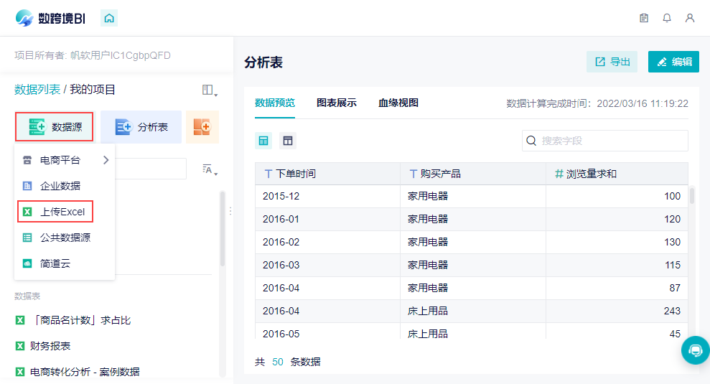The width and height of the screenshot is (710, 384).
Task: Open the 财务报表 data table
Action: (50, 346)
